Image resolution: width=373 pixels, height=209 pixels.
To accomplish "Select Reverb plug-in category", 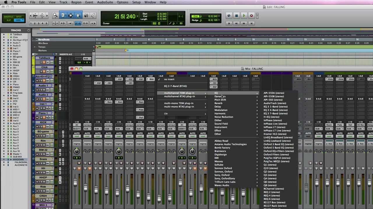I will pyautogui.click(x=236, y=103).
